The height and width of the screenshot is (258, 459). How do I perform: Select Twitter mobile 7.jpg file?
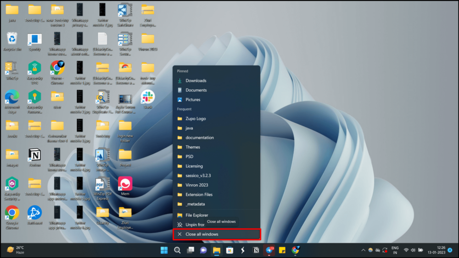pyautogui.click(x=102, y=15)
